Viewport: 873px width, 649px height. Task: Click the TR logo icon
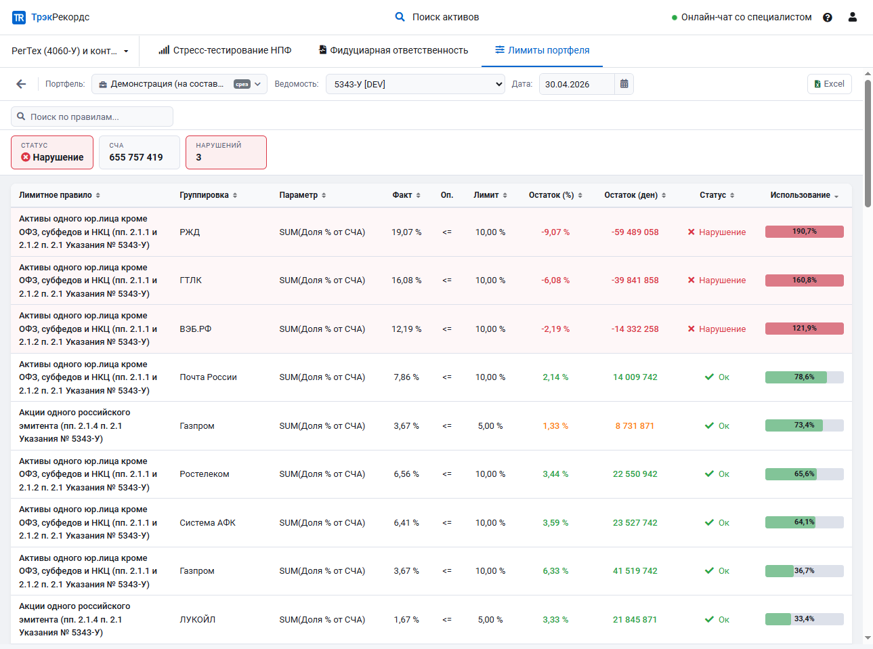pos(19,18)
